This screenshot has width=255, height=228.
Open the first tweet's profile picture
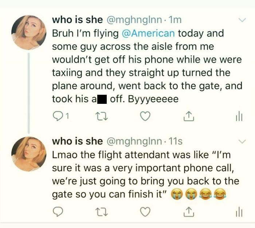(x=29, y=32)
